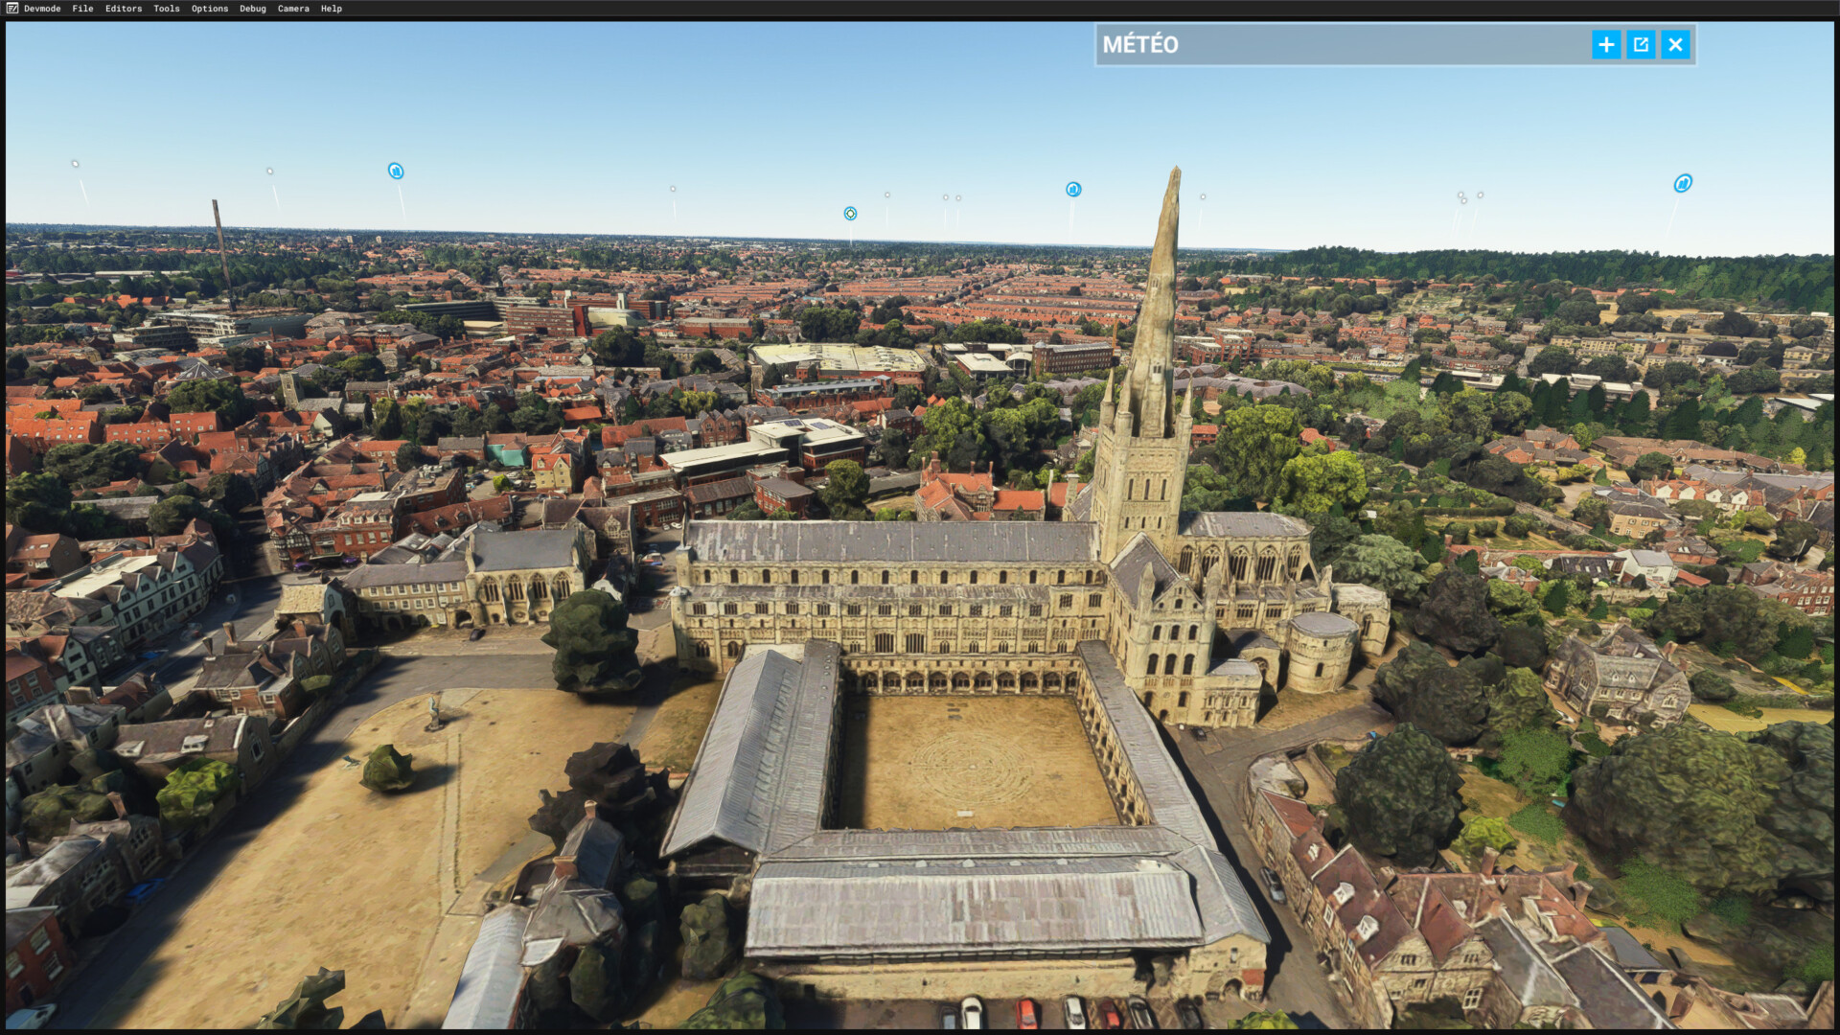Click the green-centered target POI marker
Screen dimensions: 1840x1035
click(x=850, y=214)
